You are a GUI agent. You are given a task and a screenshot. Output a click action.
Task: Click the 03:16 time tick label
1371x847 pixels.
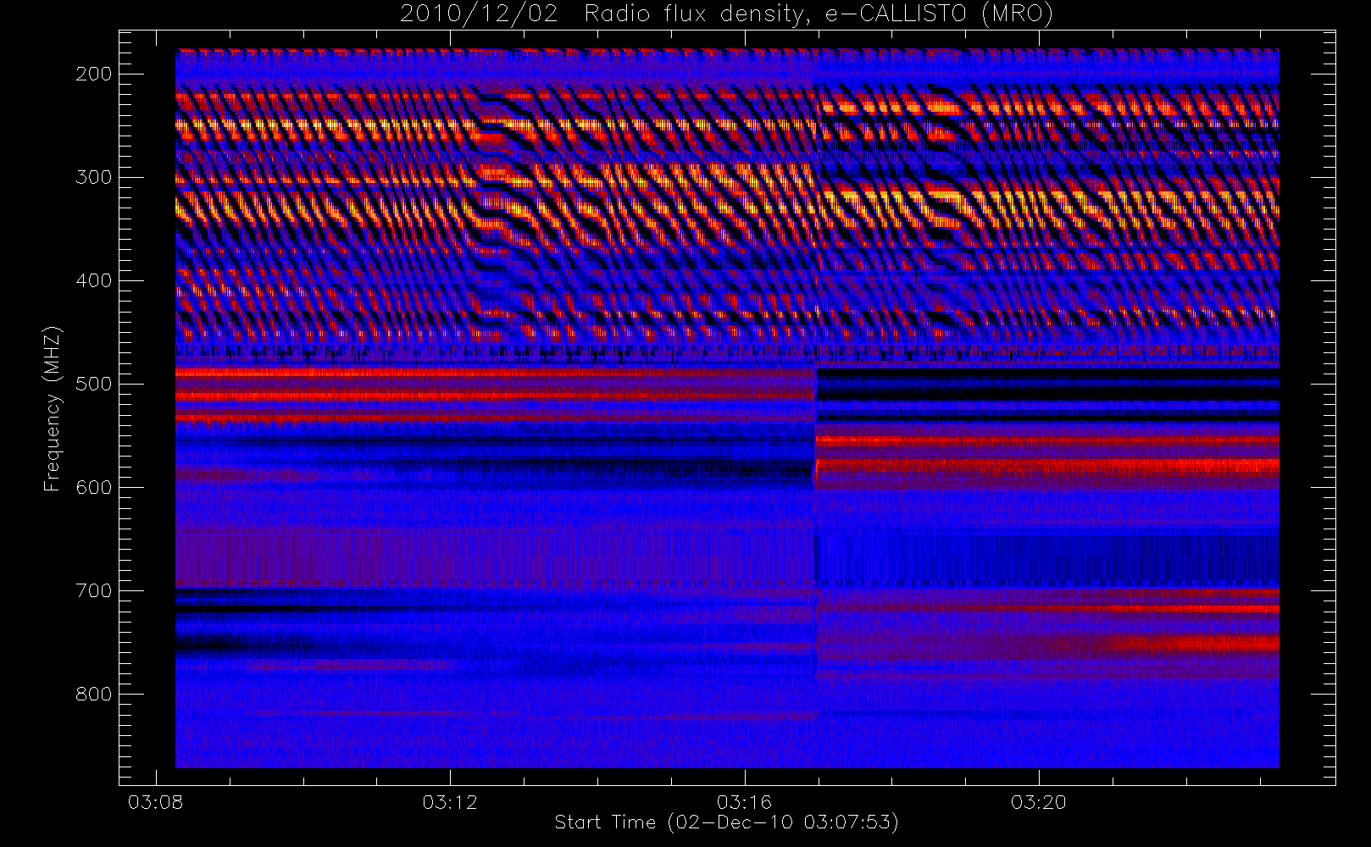click(x=744, y=802)
